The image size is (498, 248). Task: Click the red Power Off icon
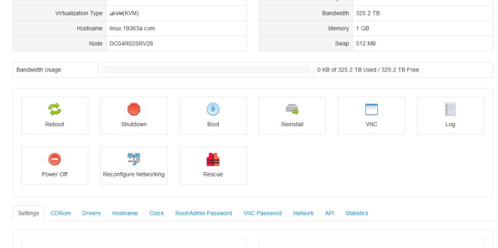coord(55,159)
